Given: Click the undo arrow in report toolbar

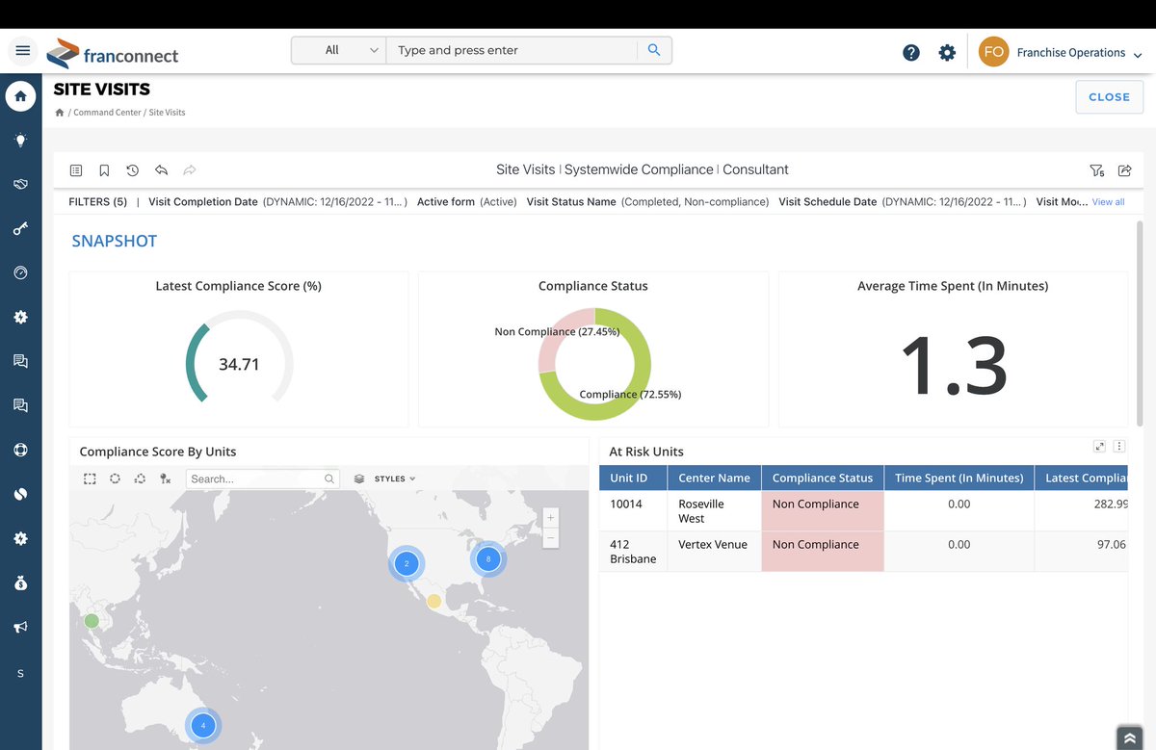Looking at the screenshot, I should click(x=161, y=169).
